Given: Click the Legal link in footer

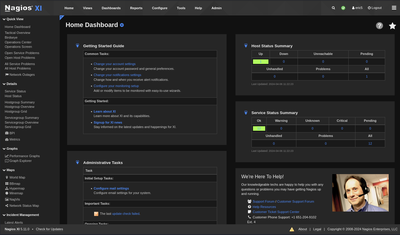Looking at the screenshot, I should point(317,229).
